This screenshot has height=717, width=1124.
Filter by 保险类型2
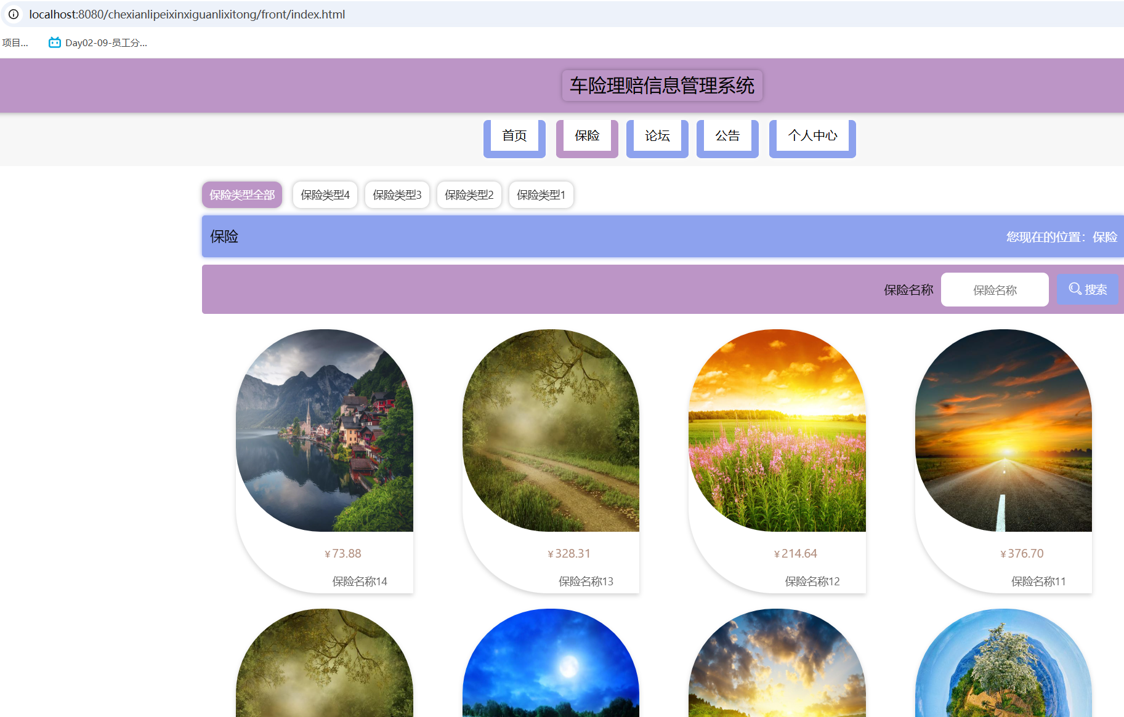pos(469,194)
